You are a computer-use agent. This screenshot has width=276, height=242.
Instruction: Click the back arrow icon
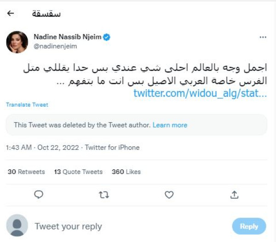pyautogui.click(x=11, y=13)
